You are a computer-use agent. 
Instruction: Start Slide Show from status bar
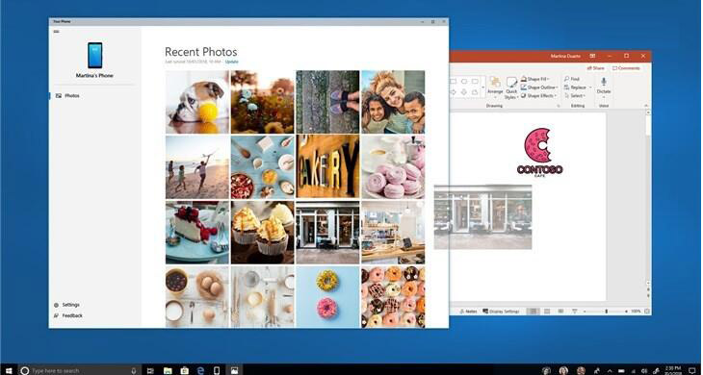tap(574, 311)
